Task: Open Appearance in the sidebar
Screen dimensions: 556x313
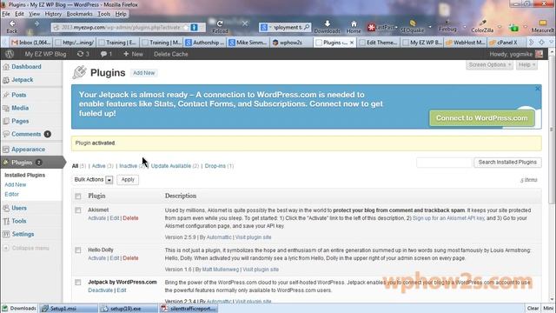Action: coord(28,150)
